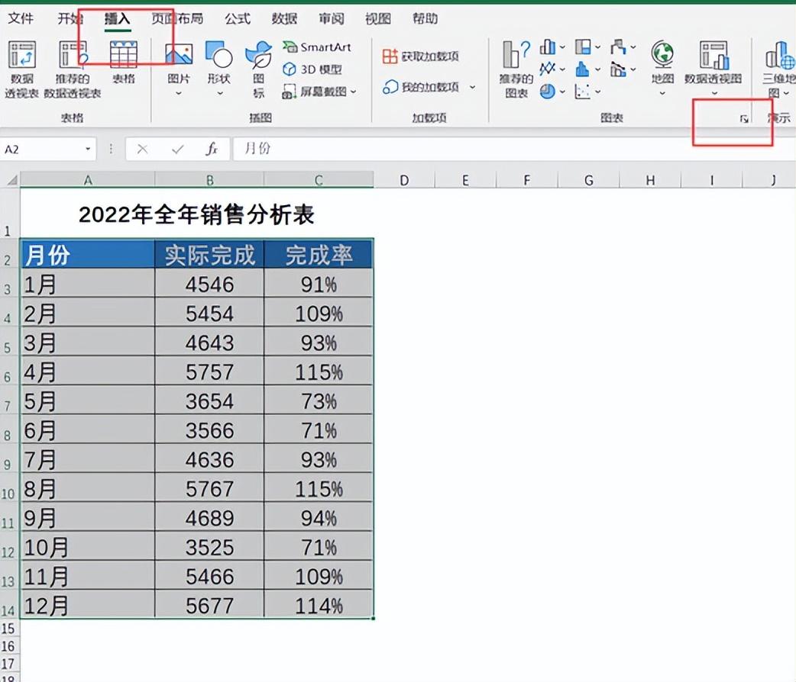
Task: Select cell with 12月
Action: [87, 605]
